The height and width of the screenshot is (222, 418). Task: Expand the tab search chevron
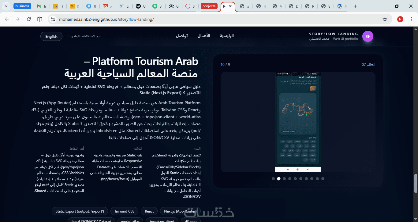(6, 6)
